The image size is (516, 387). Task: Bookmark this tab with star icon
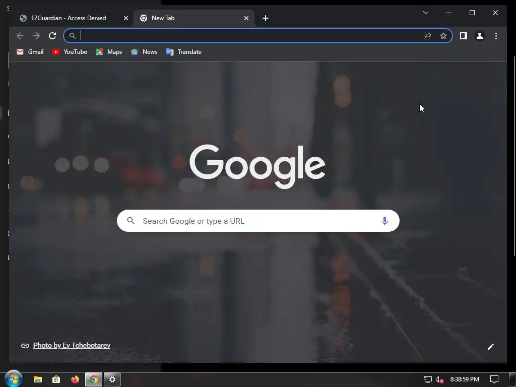click(443, 36)
